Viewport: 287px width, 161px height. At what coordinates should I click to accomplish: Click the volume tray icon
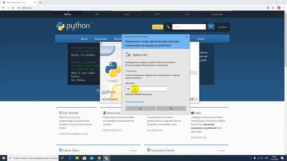coord(262,158)
